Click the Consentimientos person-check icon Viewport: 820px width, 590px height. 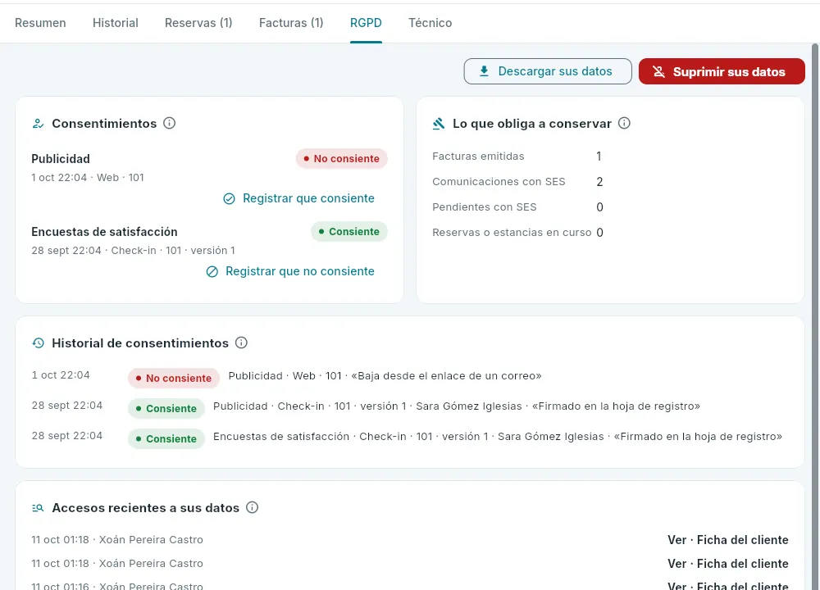tap(39, 124)
